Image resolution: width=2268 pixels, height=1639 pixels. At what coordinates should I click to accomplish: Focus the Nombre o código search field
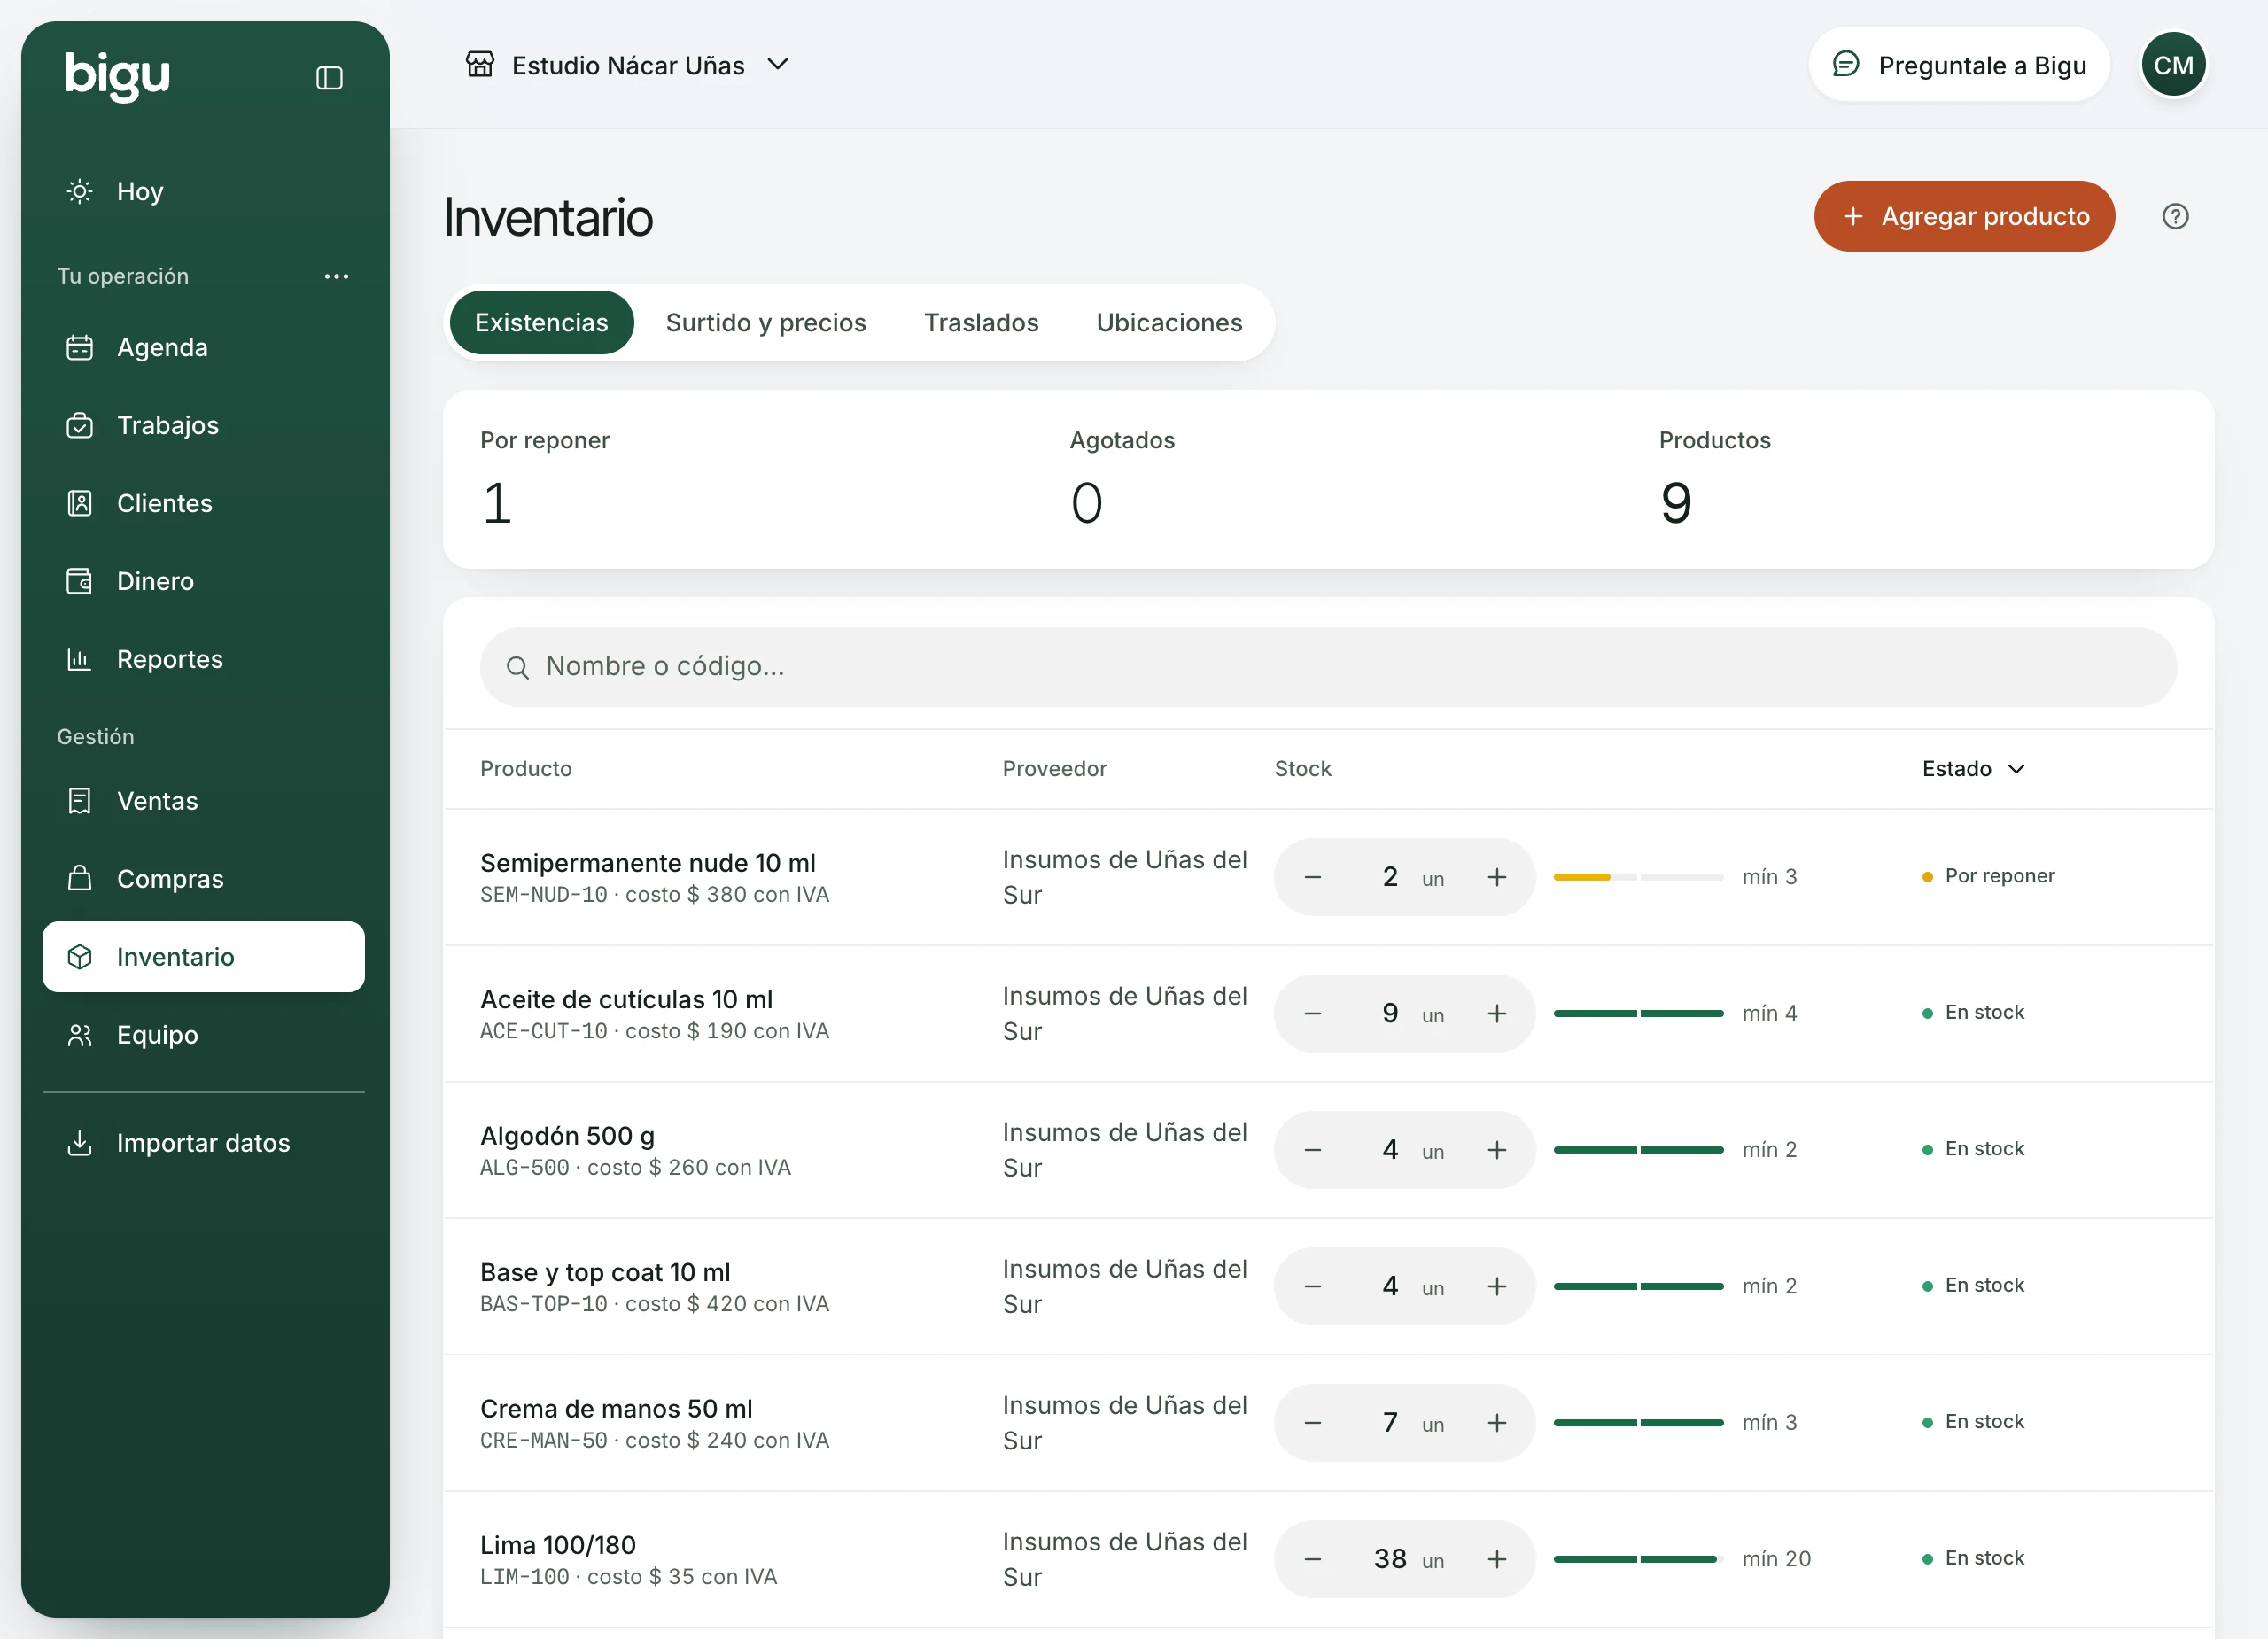[x=1328, y=667]
